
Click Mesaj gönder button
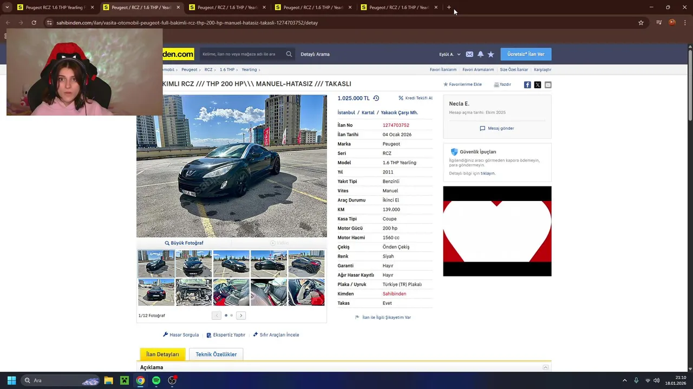coord(497,128)
